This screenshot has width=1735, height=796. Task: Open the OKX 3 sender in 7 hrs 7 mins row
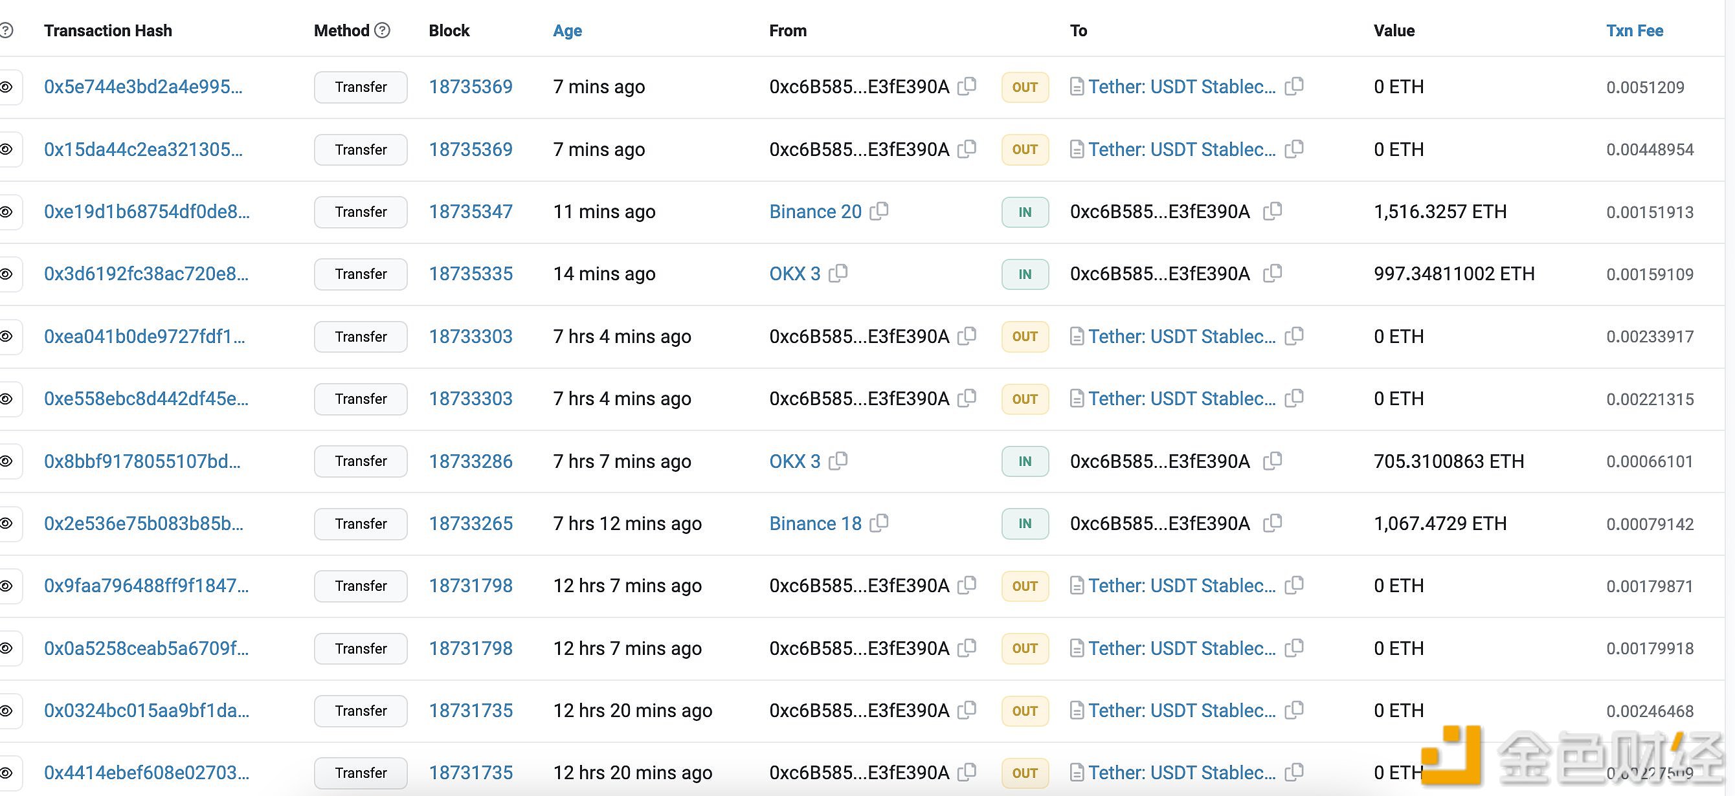(x=795, y=461)
